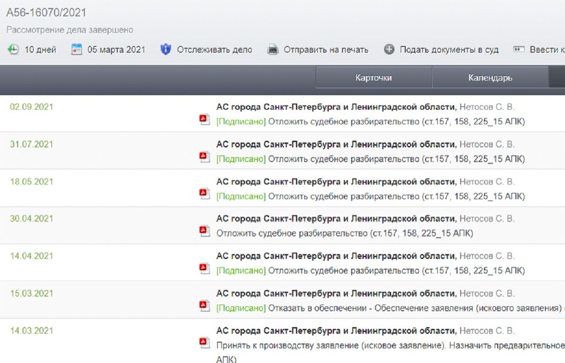
Task: Click the keyboard icon beside Ввести
Action: coord(519,50)
